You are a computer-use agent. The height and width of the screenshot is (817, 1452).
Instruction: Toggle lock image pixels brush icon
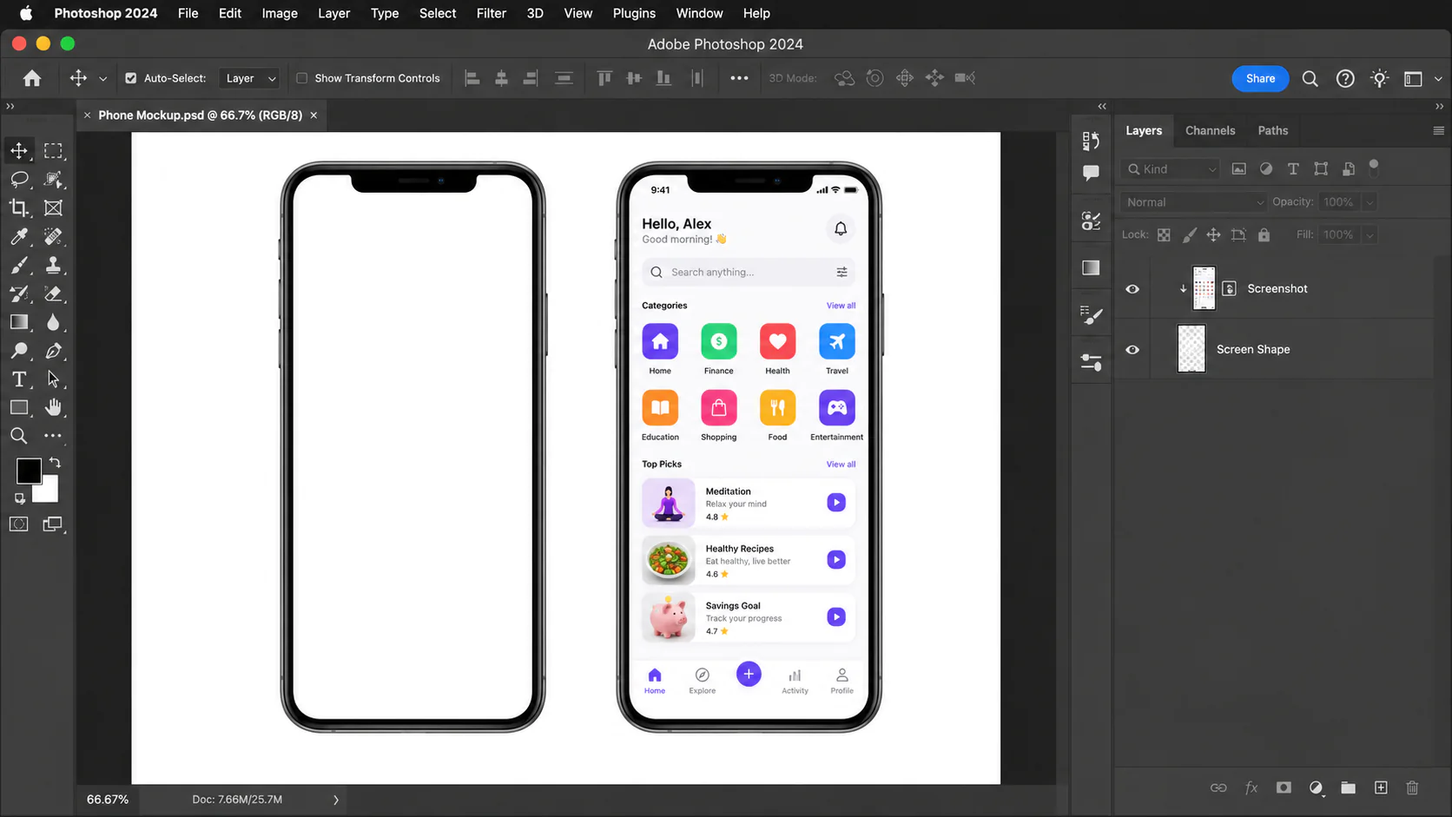[x=1189, y=235]
